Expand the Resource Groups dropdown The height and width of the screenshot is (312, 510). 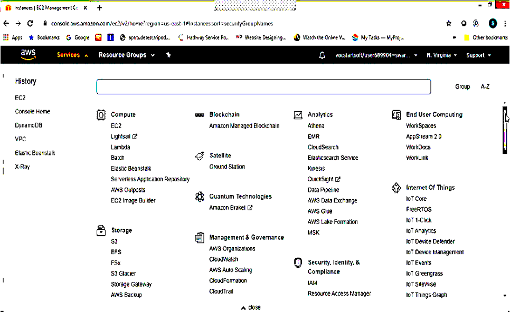point(127,55)
